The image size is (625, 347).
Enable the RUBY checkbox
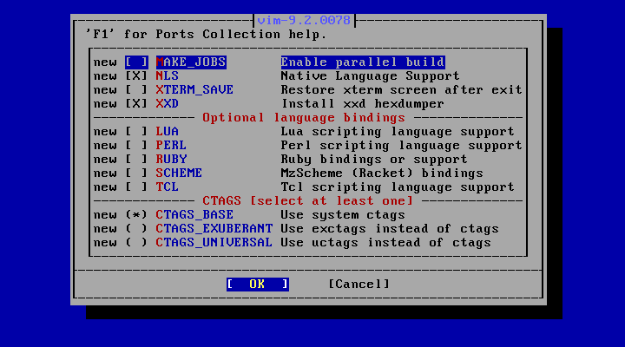136,160
